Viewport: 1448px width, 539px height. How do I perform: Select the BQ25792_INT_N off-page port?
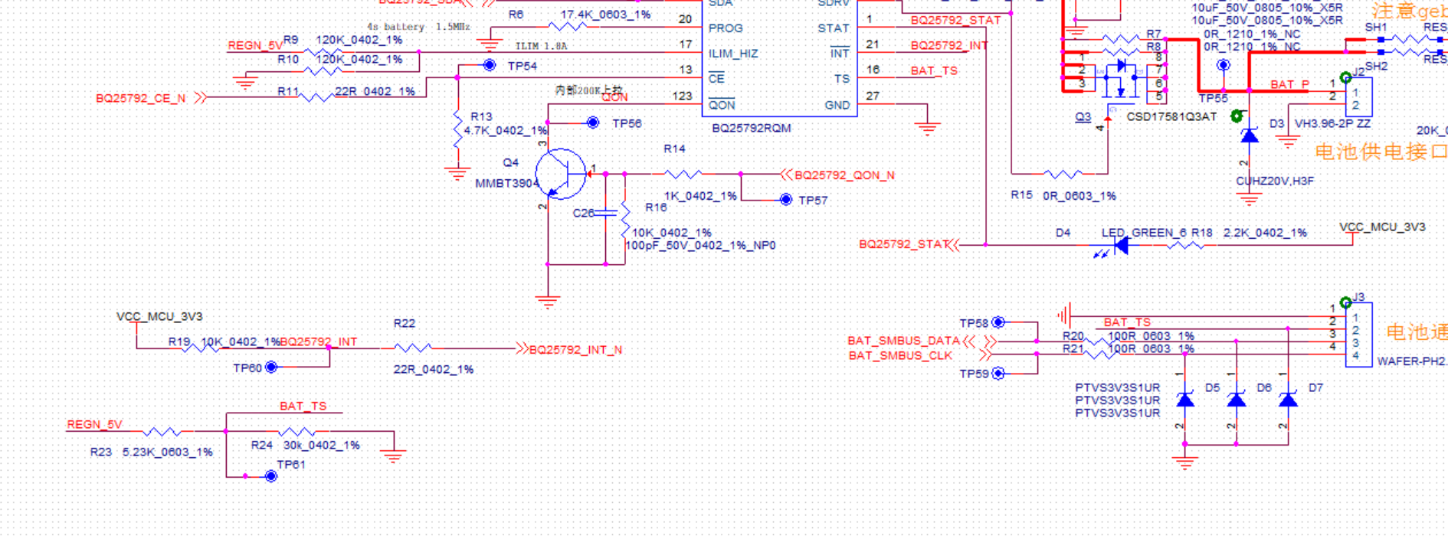(569, 349)
